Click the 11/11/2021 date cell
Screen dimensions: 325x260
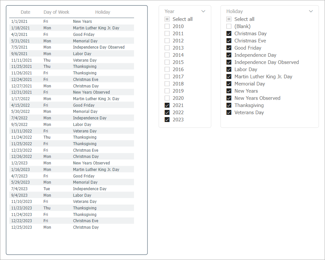(22, 60)
